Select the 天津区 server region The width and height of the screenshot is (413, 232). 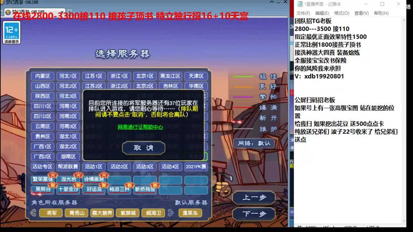(196, 76)
